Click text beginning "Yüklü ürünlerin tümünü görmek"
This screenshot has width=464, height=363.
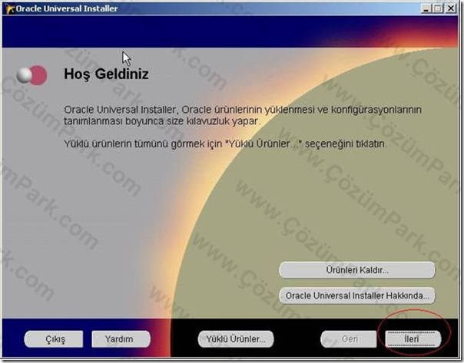point(226,144)
